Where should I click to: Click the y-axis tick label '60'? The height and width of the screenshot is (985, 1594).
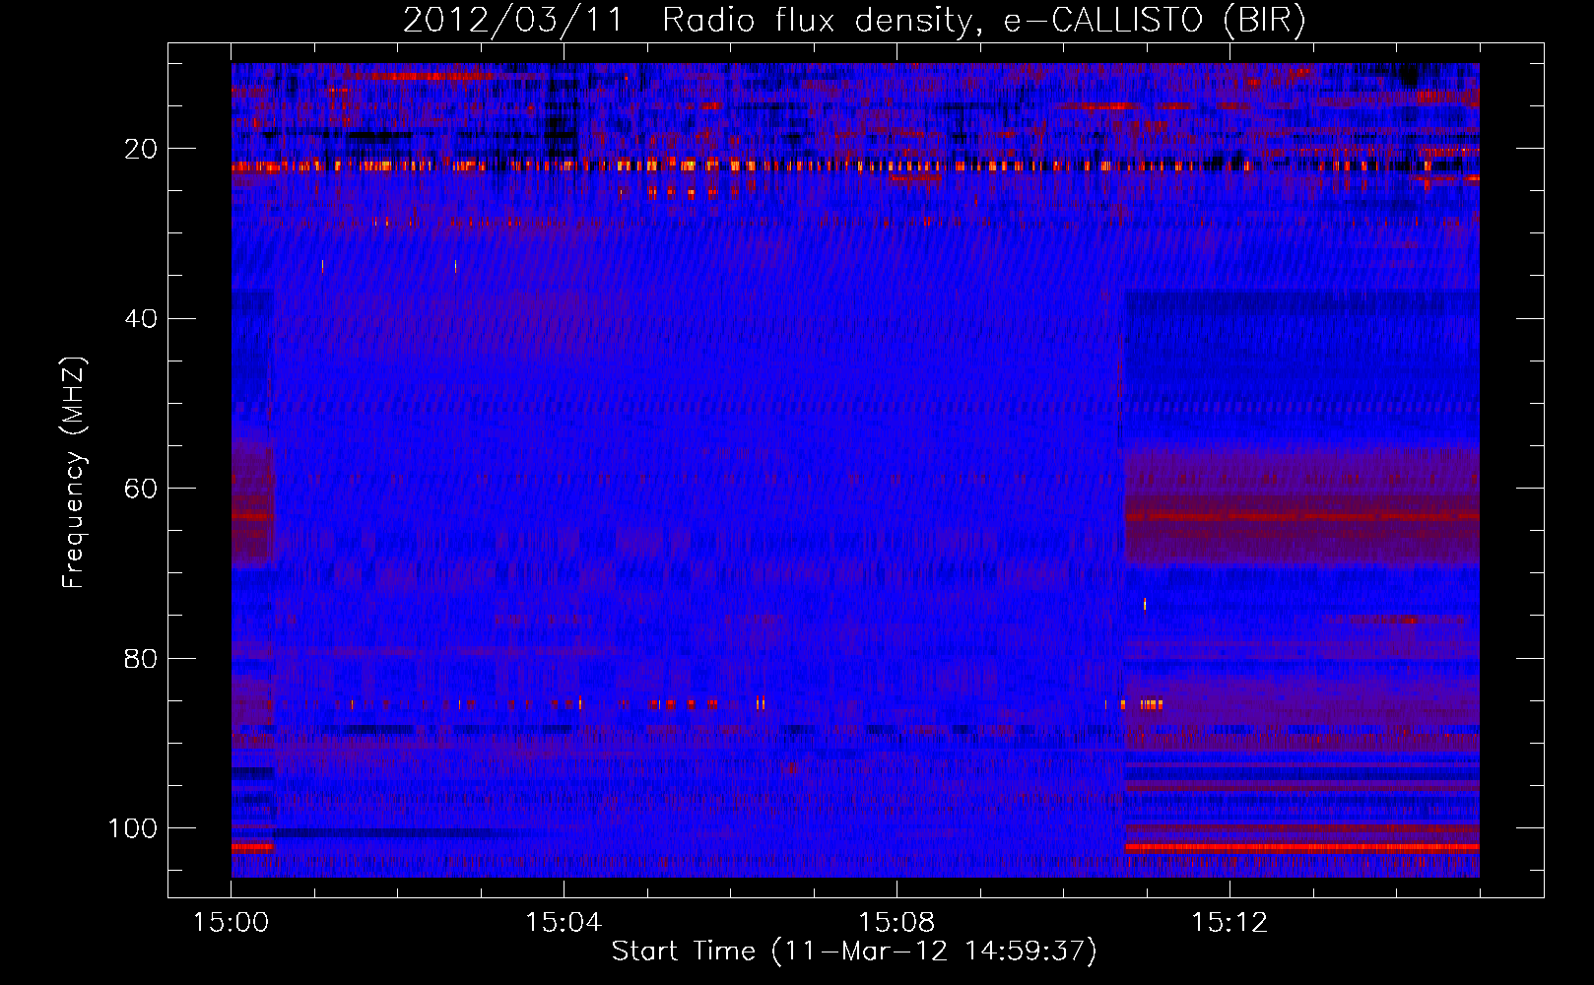point(141,489)
